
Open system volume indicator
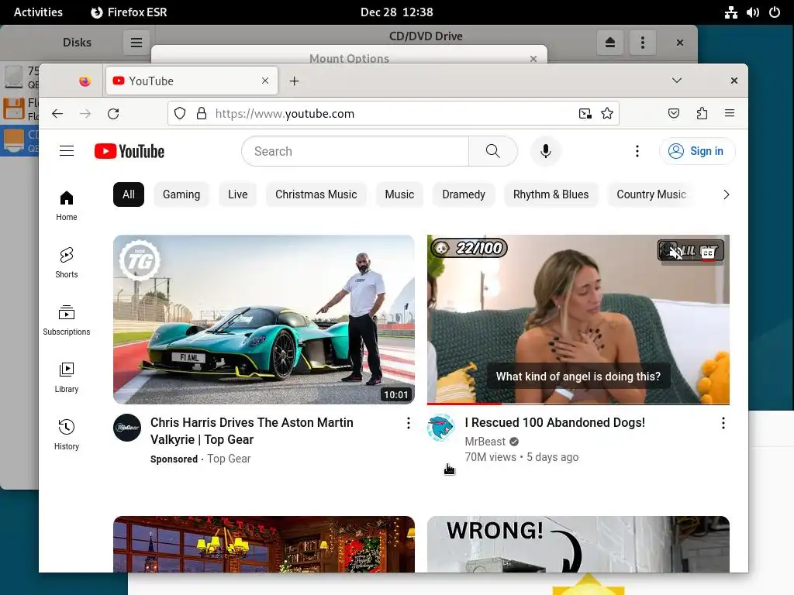tap(752, 12)
